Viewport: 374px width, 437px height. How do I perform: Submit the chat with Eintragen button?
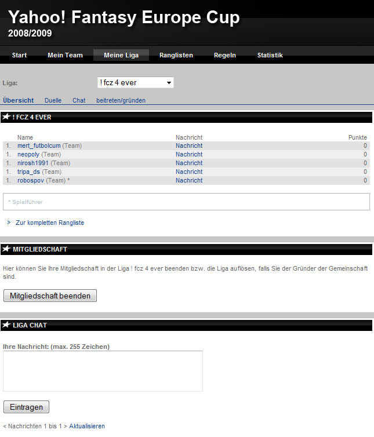[26, 407]
